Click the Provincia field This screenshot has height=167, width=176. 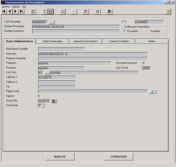coord(61,68)
